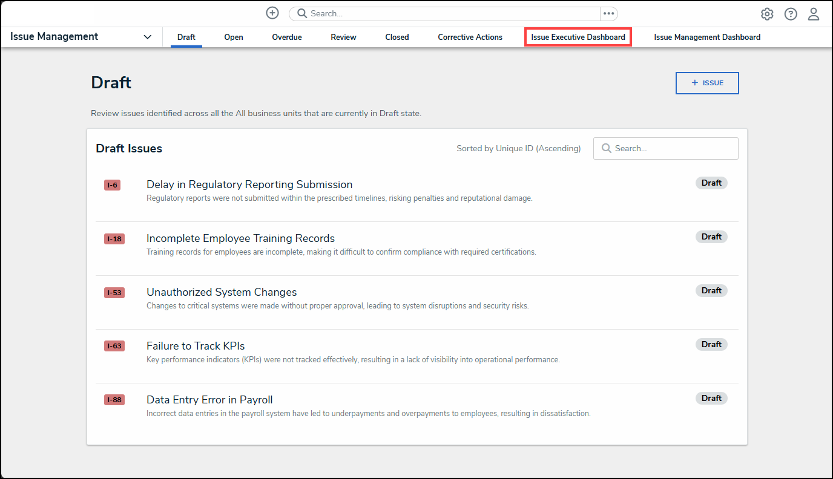Open the Issue Executive Dashboard tab

coord(577,37)
